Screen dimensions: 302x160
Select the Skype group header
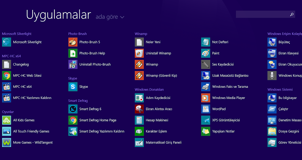(73, 78)
